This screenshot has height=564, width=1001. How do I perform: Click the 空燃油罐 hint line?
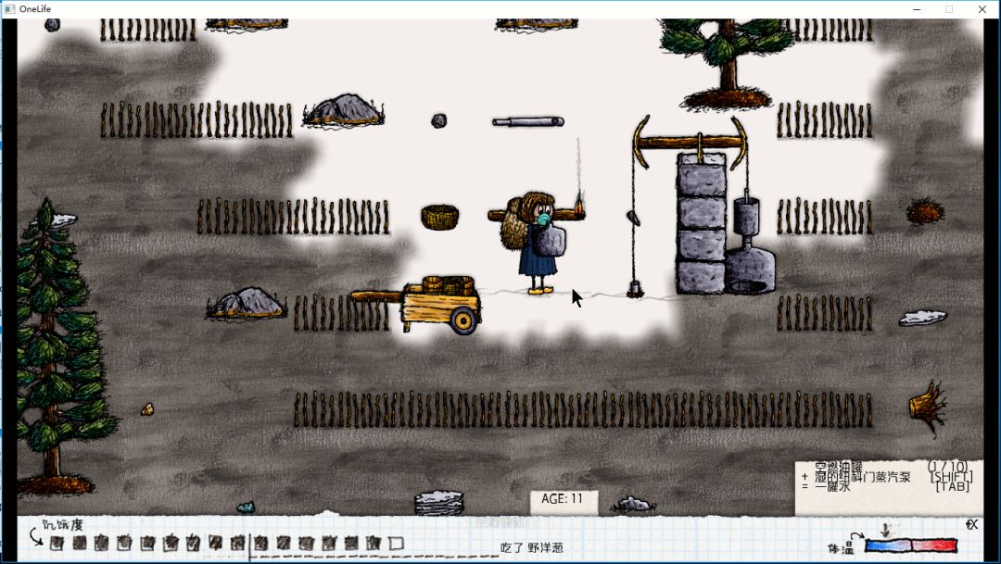click(x=838, y=468)
